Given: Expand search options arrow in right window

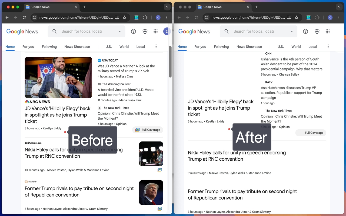Looking at the screenshot, I should (x=292, y=31).
